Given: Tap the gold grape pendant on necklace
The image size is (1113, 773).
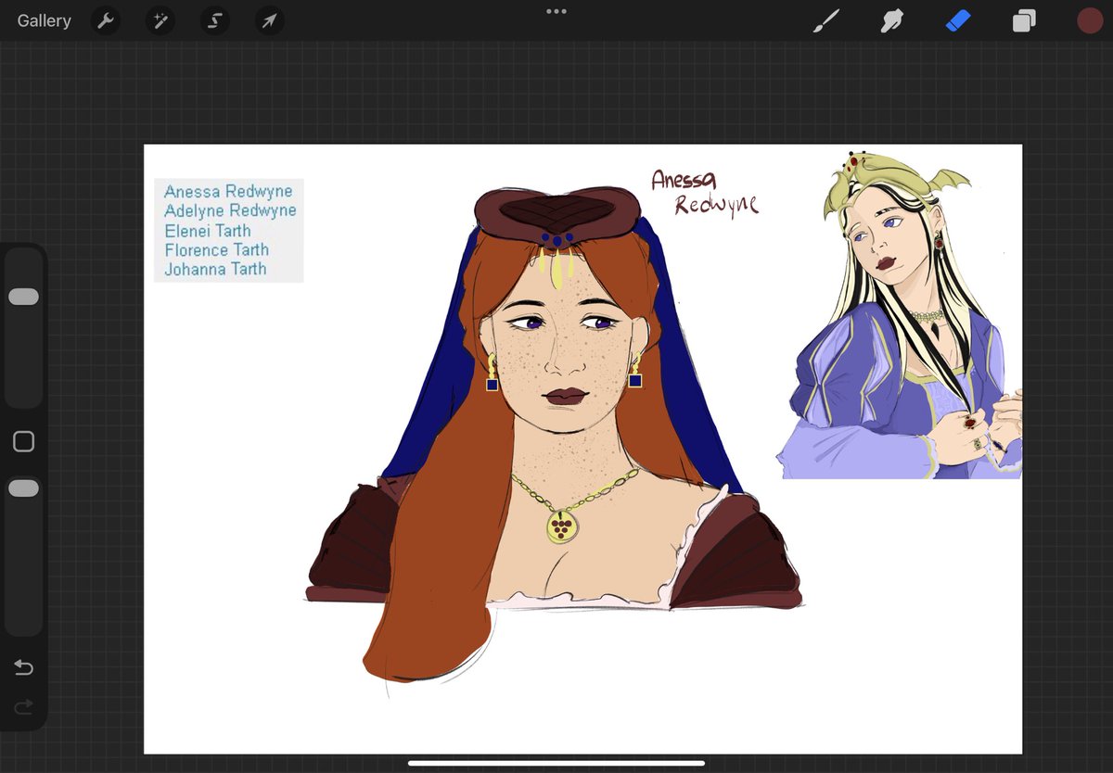Looking at the screenshot, I should (x=562, y=526).
